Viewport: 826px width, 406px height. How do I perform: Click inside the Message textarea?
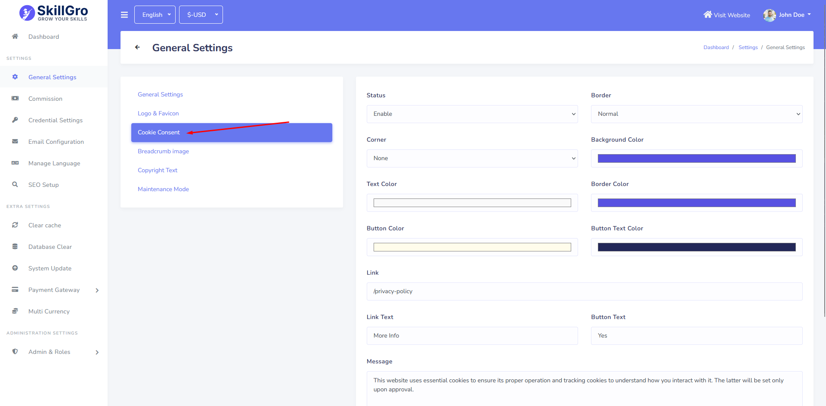pyautogui.click(x=585, y=389)
